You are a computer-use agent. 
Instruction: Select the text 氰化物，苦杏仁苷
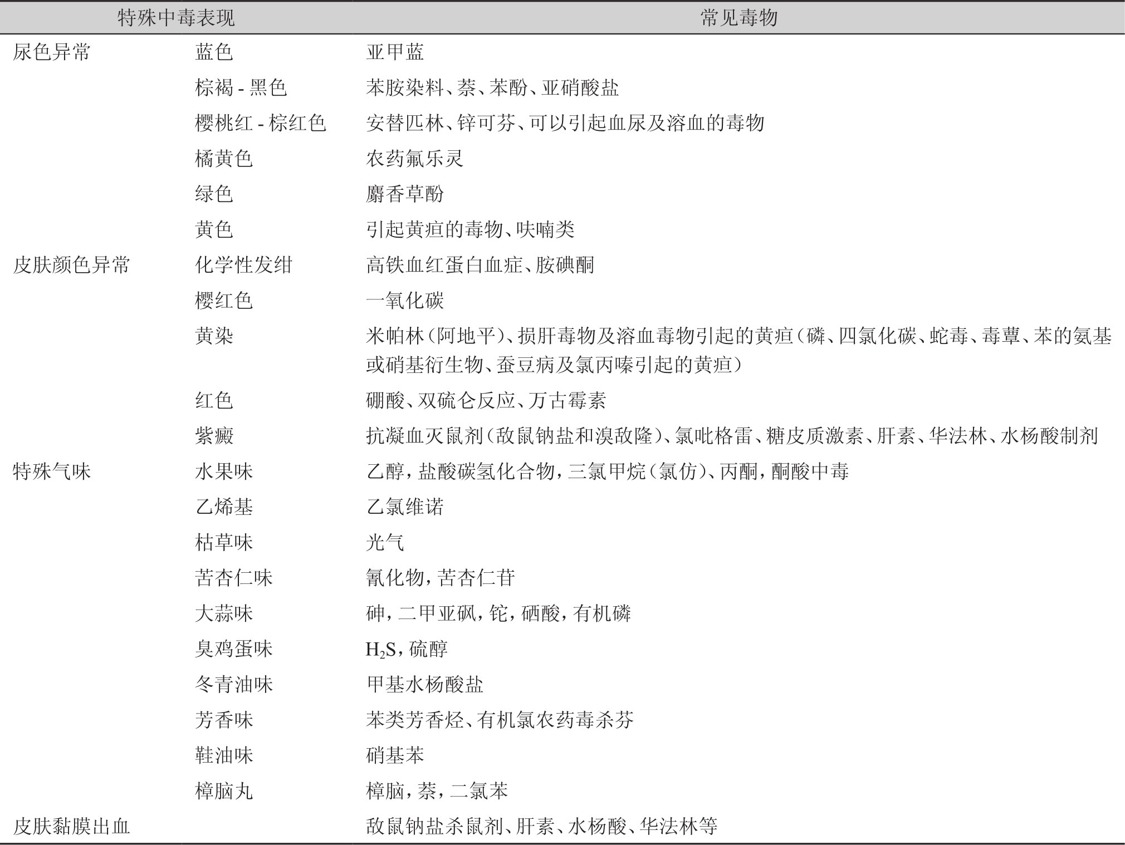click(440, 578)
